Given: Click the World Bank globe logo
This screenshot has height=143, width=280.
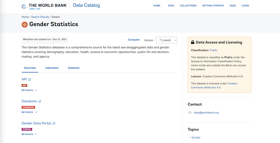Looking at the screenshot, I should pos(24,6).
